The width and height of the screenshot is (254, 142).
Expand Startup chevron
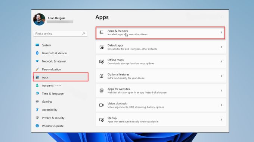pyautogui.click(x=221, y=120)
